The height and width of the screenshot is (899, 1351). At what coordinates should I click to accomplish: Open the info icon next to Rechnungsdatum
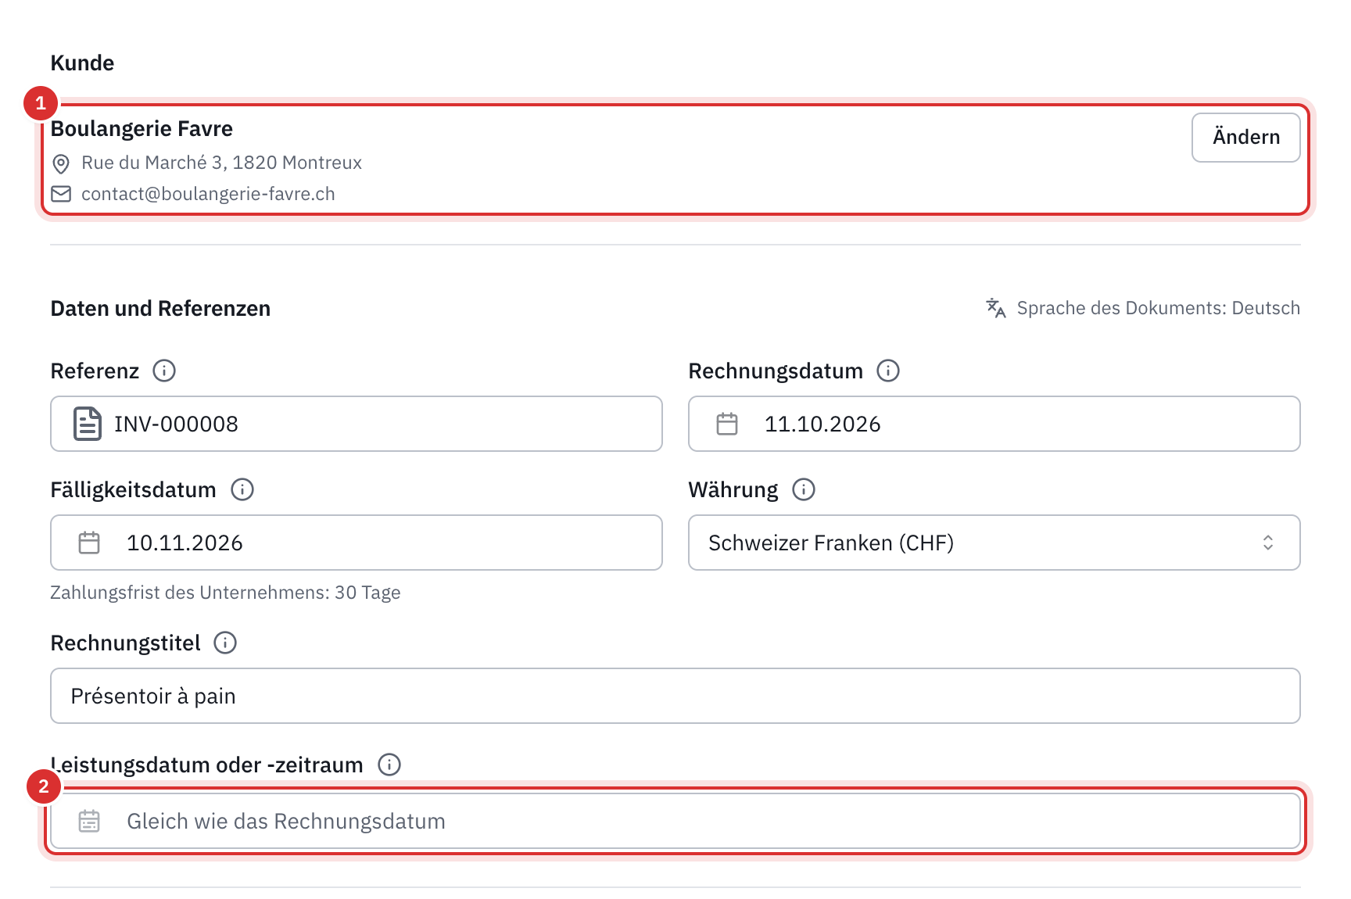[888, 371]
